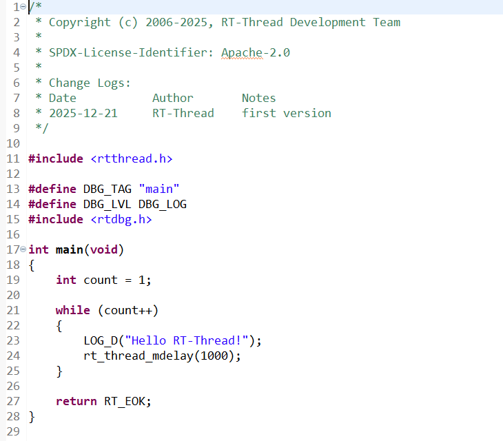The image size is (503, 441).
Task: Click 'DBG_TAG' on line 13
Action: (107, 189)
